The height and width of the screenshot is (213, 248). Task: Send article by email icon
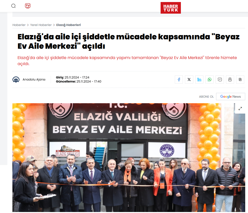[220, 79]
